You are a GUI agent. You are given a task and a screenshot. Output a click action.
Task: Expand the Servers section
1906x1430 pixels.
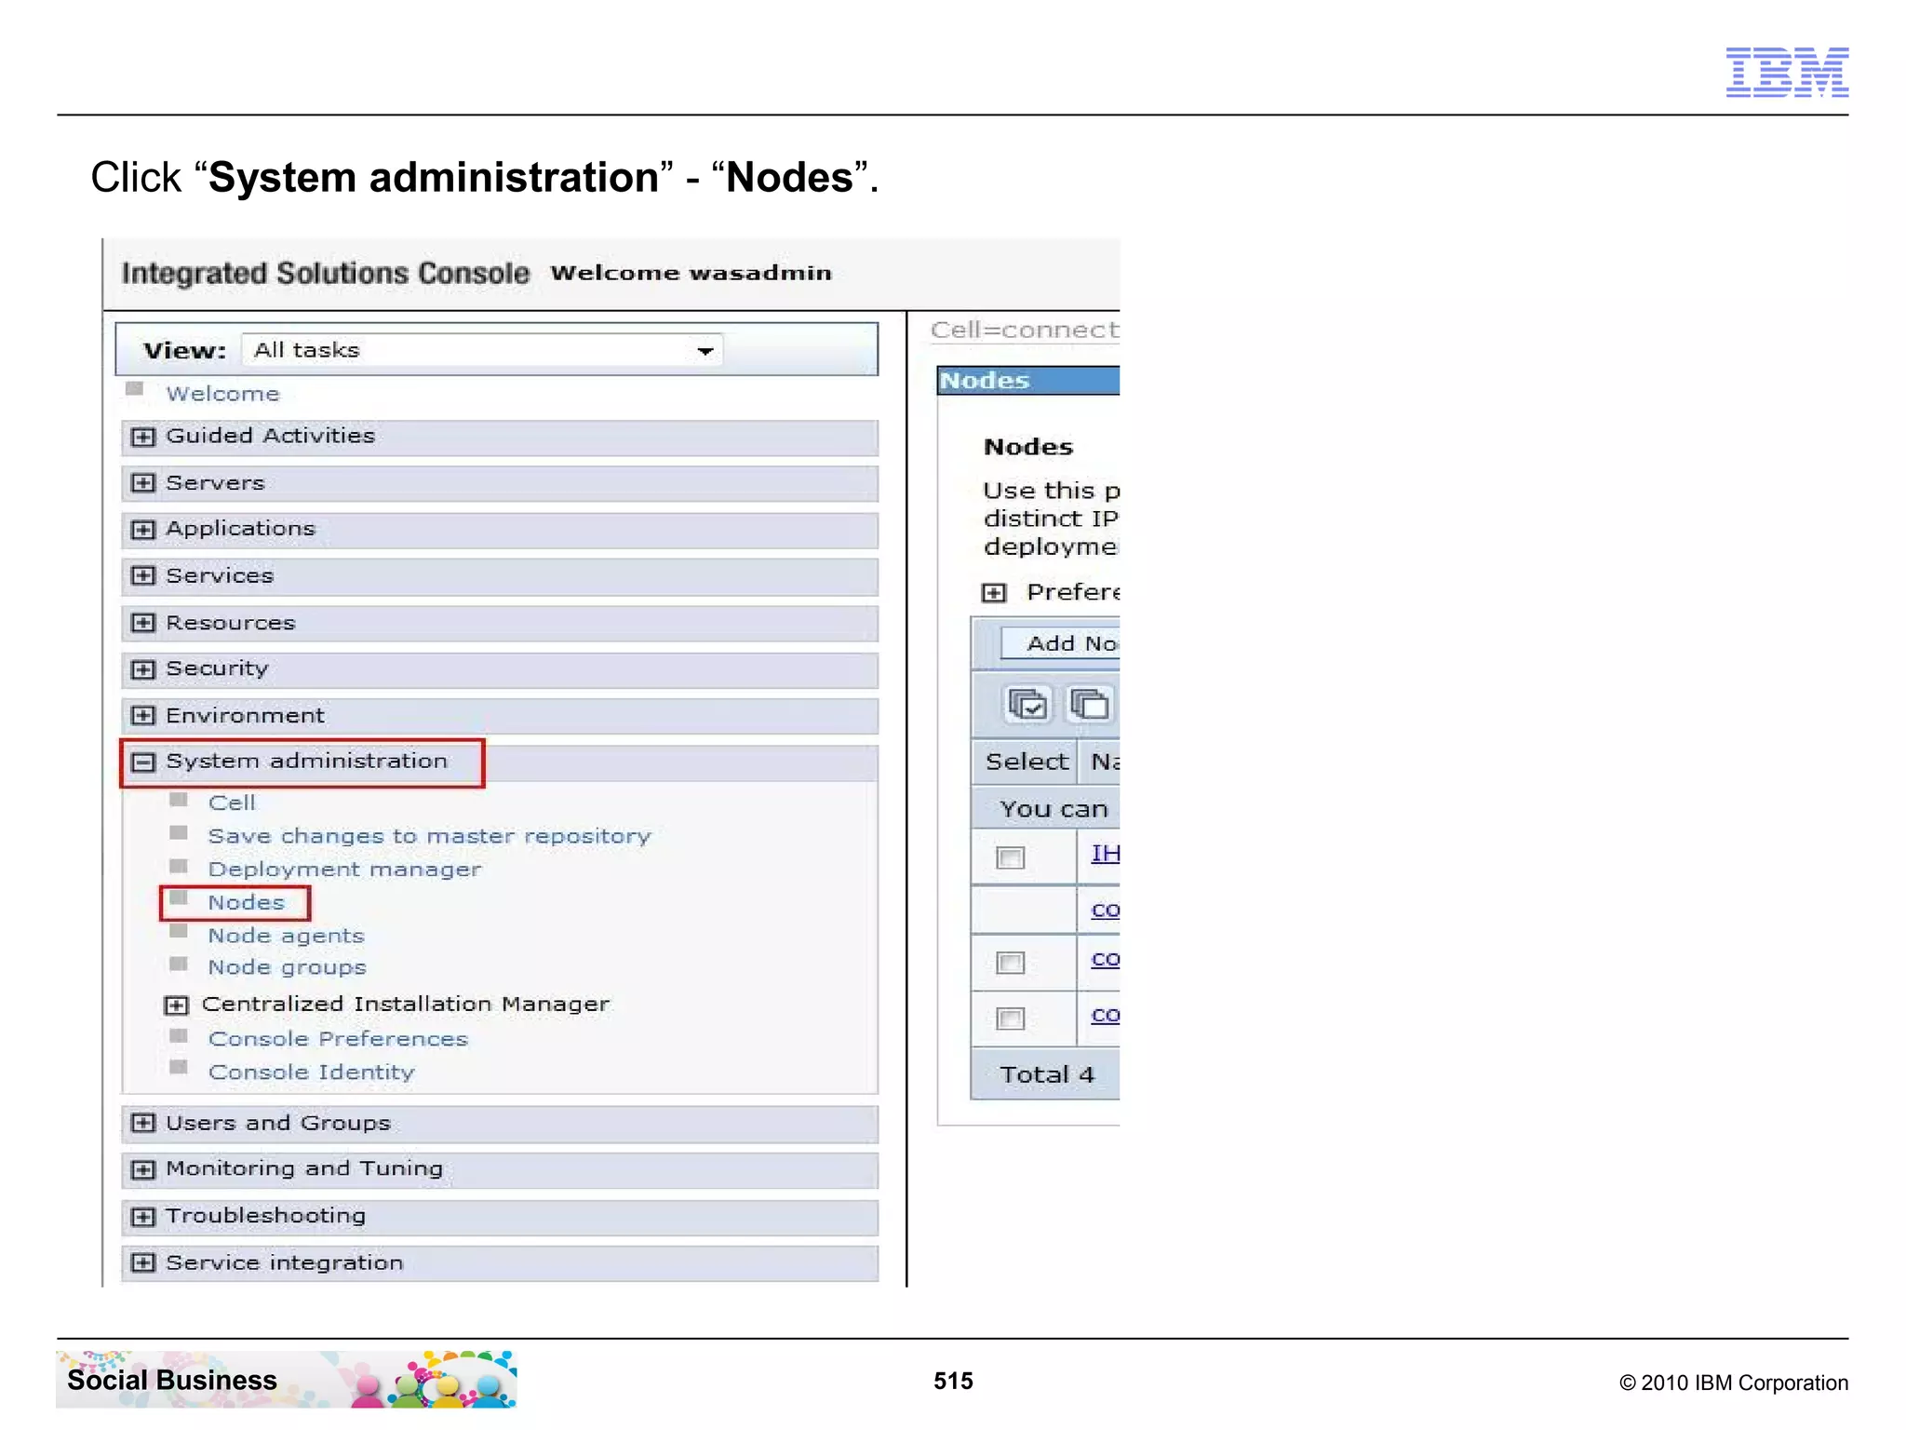pyautogui.click(x=142, y=483)
